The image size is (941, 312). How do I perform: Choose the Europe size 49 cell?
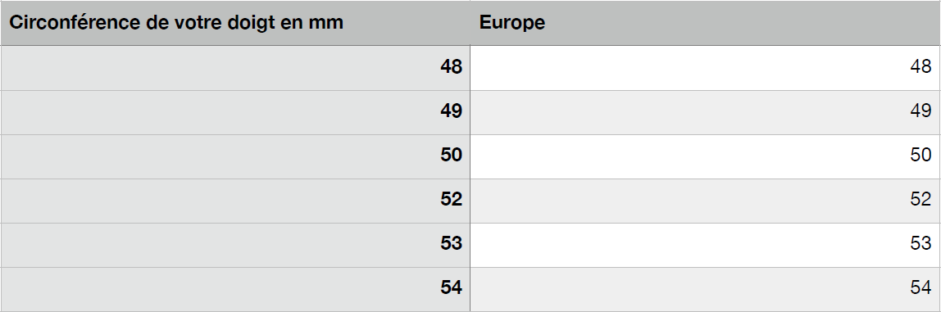click(705, 112)
